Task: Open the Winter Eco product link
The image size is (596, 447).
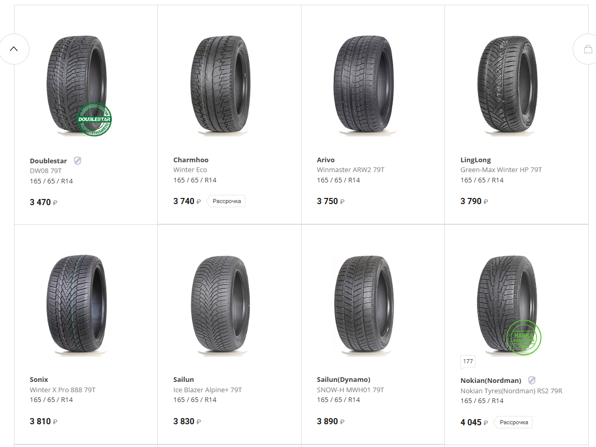Action: 190,170
